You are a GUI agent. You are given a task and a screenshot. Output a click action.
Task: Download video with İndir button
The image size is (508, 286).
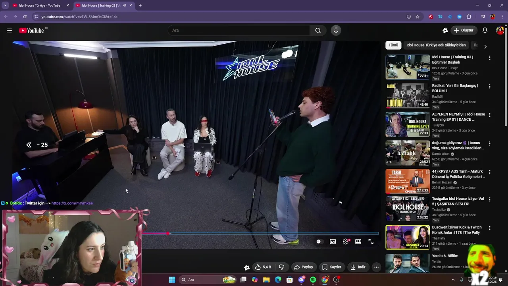click(x=358, y=267)
